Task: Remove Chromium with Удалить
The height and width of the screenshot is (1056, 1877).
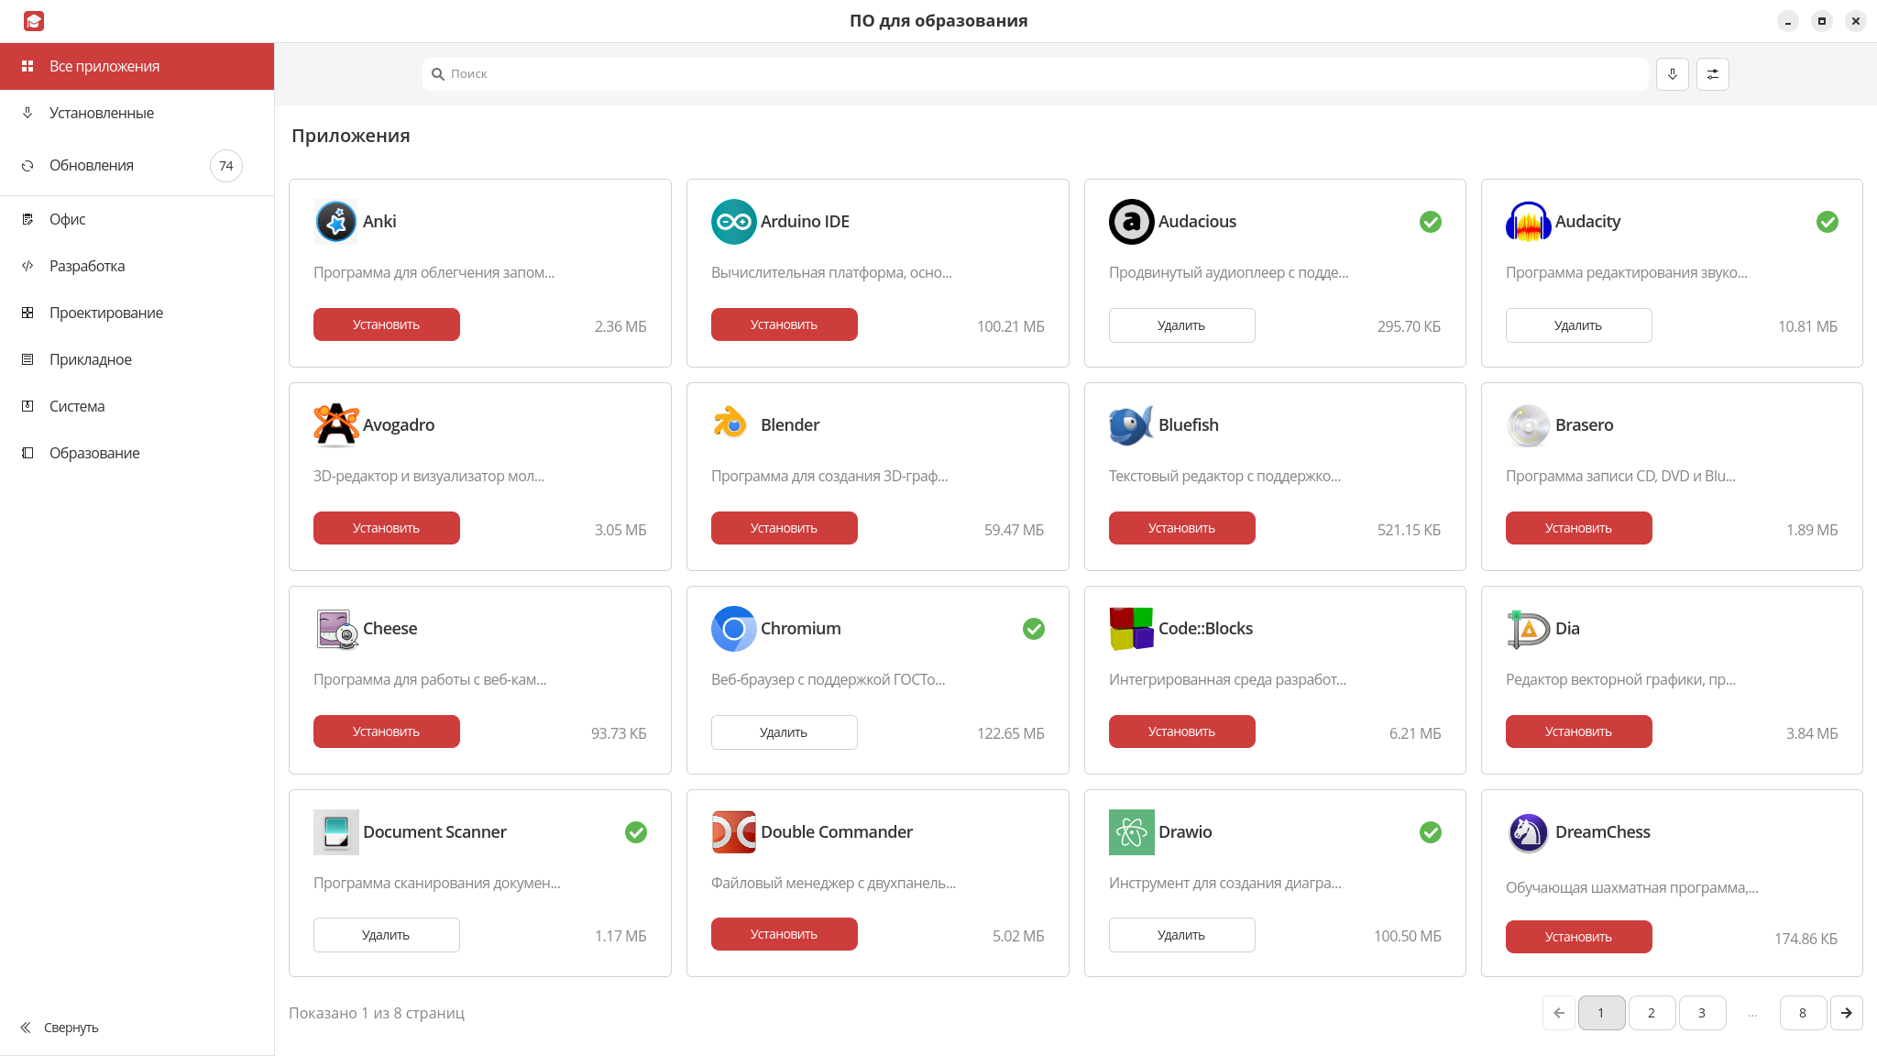Action: tap(785, 732)
